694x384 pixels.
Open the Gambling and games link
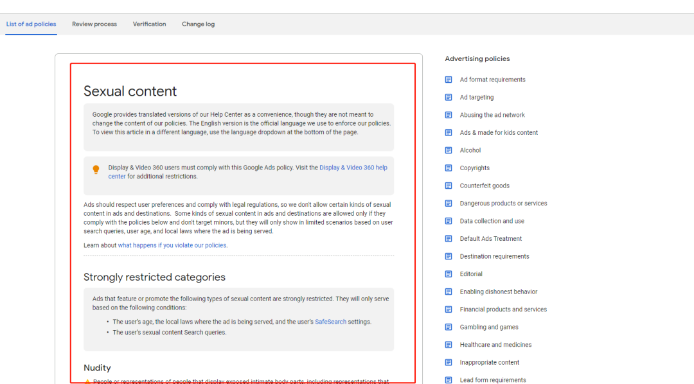coord(488,327)
